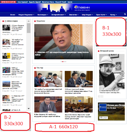The height and width of the screenshot is (133, 127).
Task: Open the Б.Бат-Эрдэнэ article link
Action: (47, 116)
